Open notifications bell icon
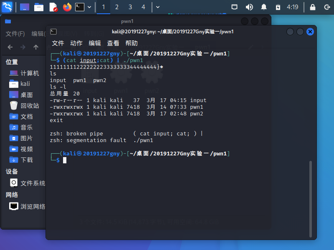 tap(264, 7)
